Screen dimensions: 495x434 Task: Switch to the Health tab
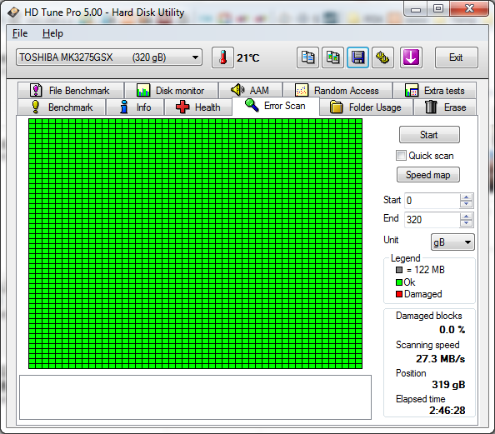(198, 107)
